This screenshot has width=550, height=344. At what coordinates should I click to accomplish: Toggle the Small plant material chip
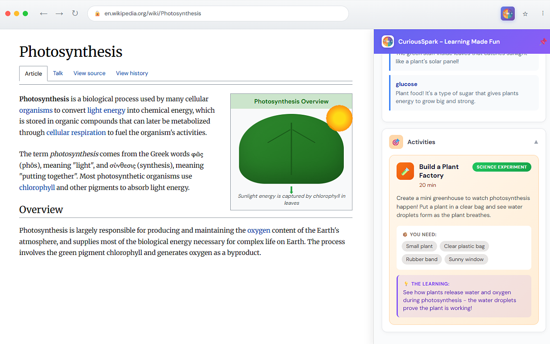pyautogui.click(x=419, y=246)
